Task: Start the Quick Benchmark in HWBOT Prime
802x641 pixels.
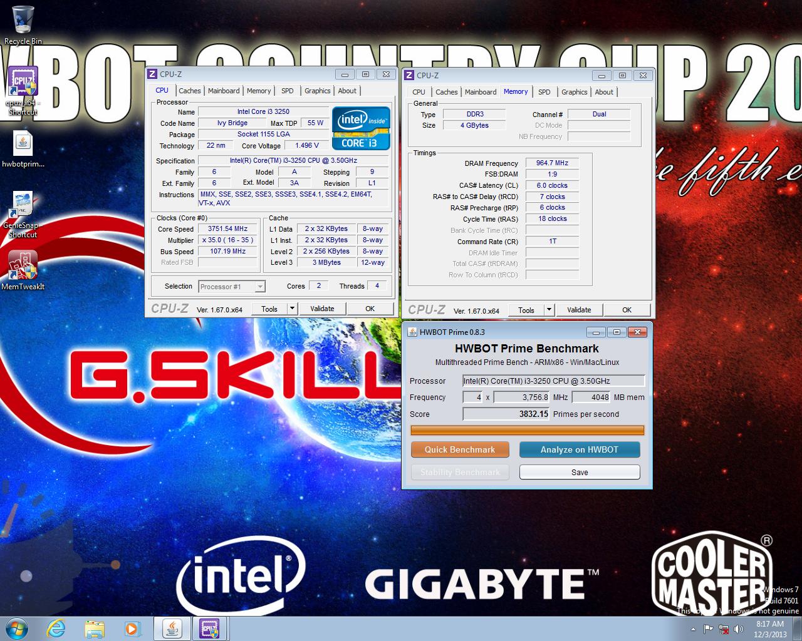Action: tap(460, 449)
